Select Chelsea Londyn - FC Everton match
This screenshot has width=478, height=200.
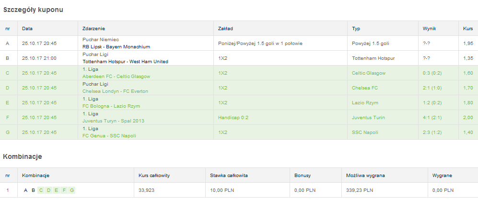point(115,91)
